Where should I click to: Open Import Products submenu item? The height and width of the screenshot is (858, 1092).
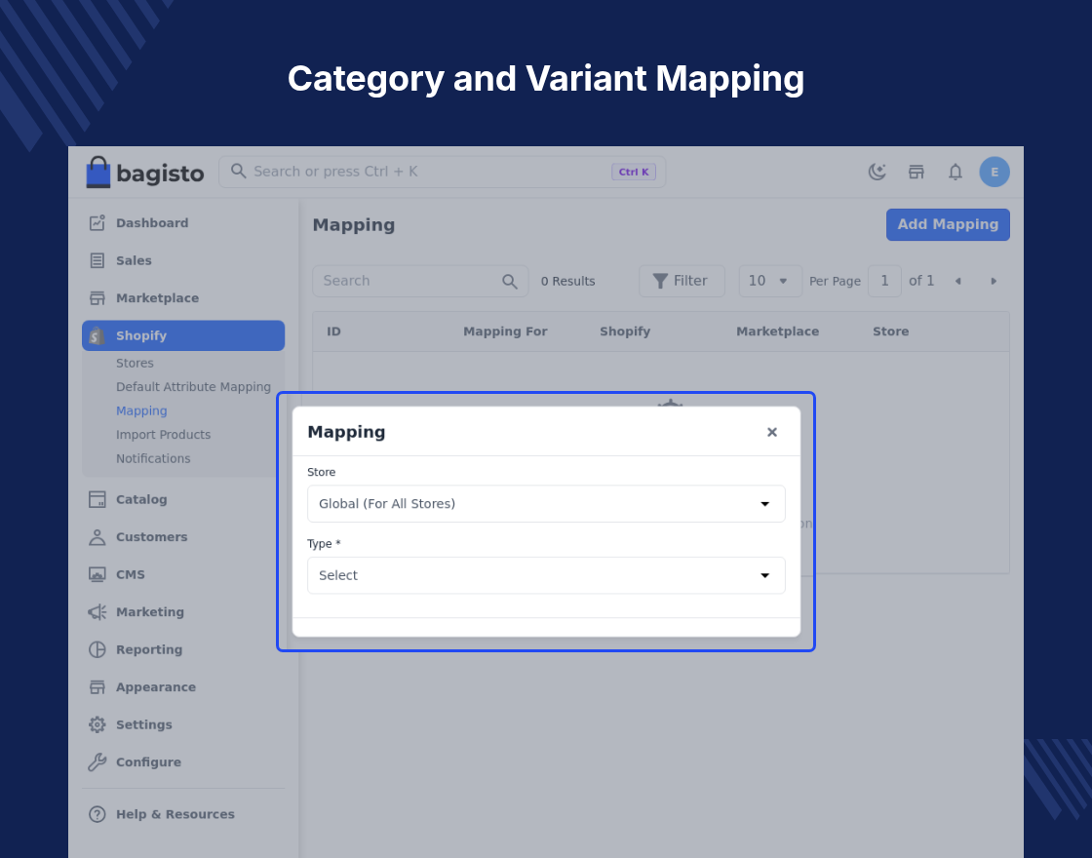(163, 435)
